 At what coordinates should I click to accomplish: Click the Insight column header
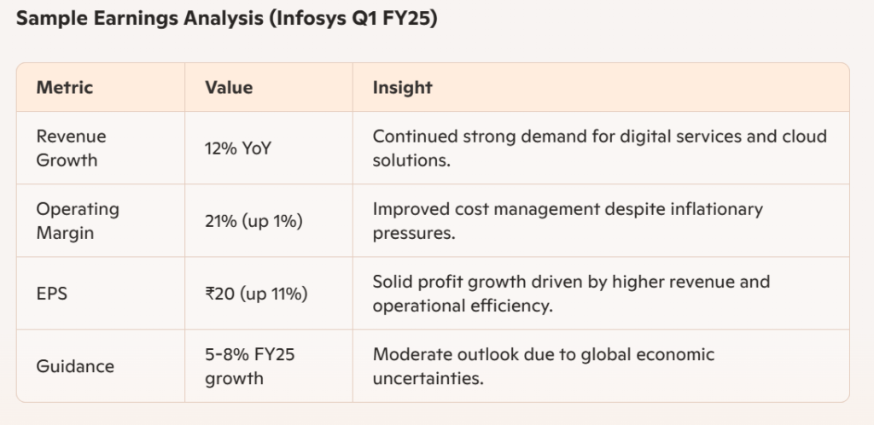click(403, 87)
